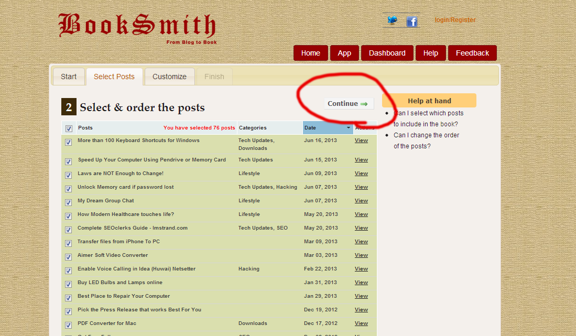Click the 'Help at hand' heading
This screenshot has height=336, width=576.
pos(429,101)
